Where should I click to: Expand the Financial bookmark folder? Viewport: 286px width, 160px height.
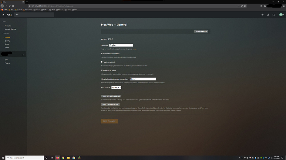point(60,10)
